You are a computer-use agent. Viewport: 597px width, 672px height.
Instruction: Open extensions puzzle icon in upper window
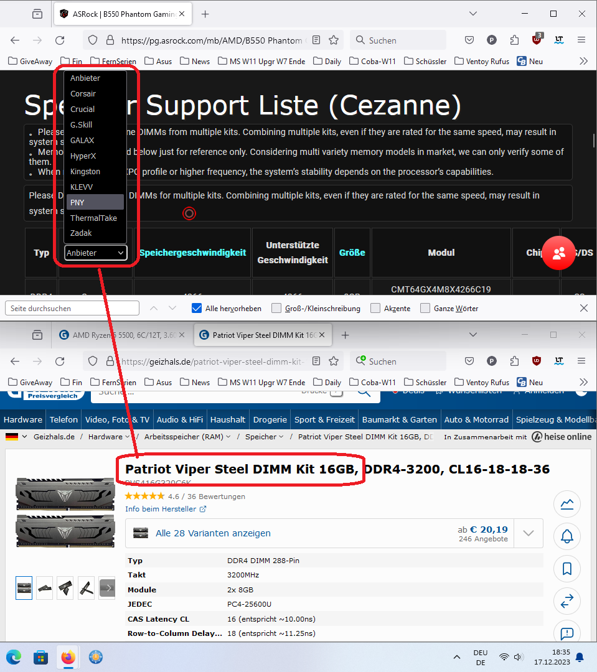[514, 40]
